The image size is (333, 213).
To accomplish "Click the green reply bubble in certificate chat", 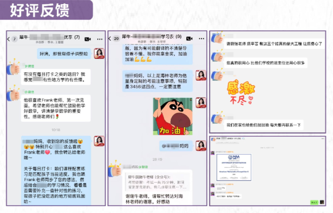I will tap(314, 202).
